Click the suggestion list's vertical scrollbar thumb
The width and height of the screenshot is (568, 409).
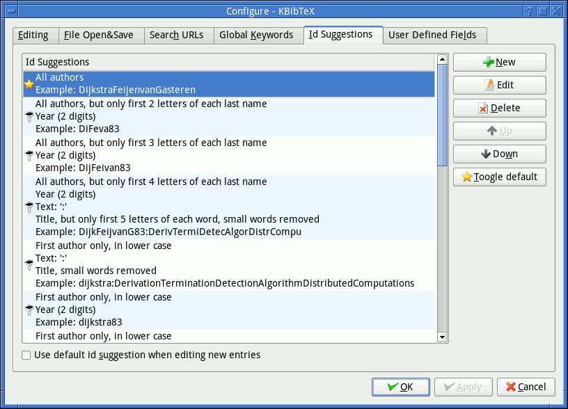pos(442,115)
